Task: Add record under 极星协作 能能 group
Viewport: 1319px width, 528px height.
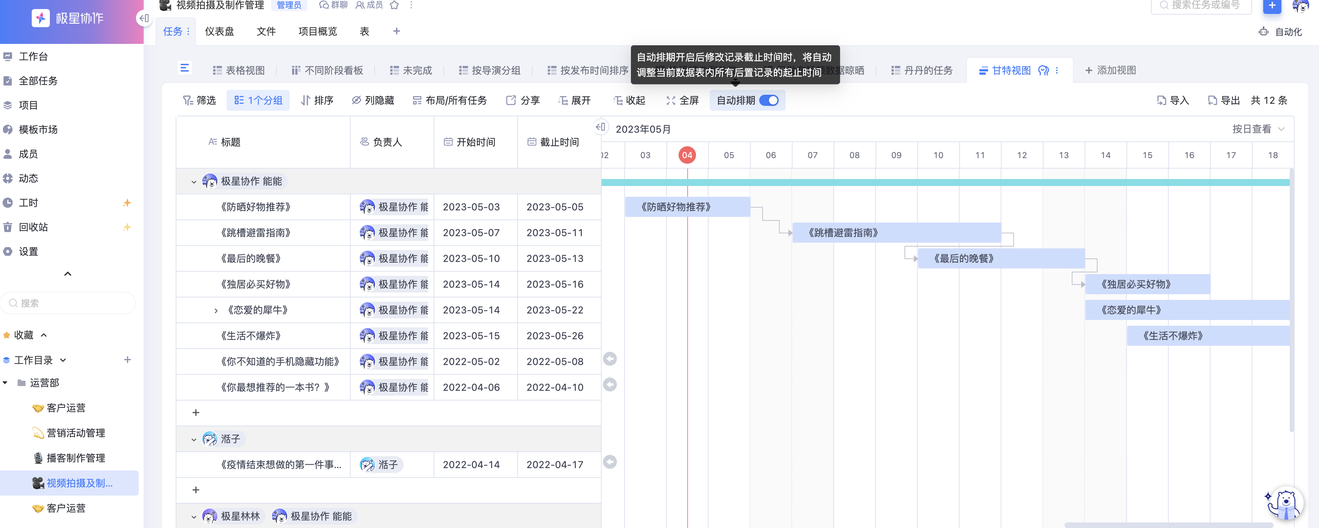Action: pyautogui.click(x=196, y=413)
